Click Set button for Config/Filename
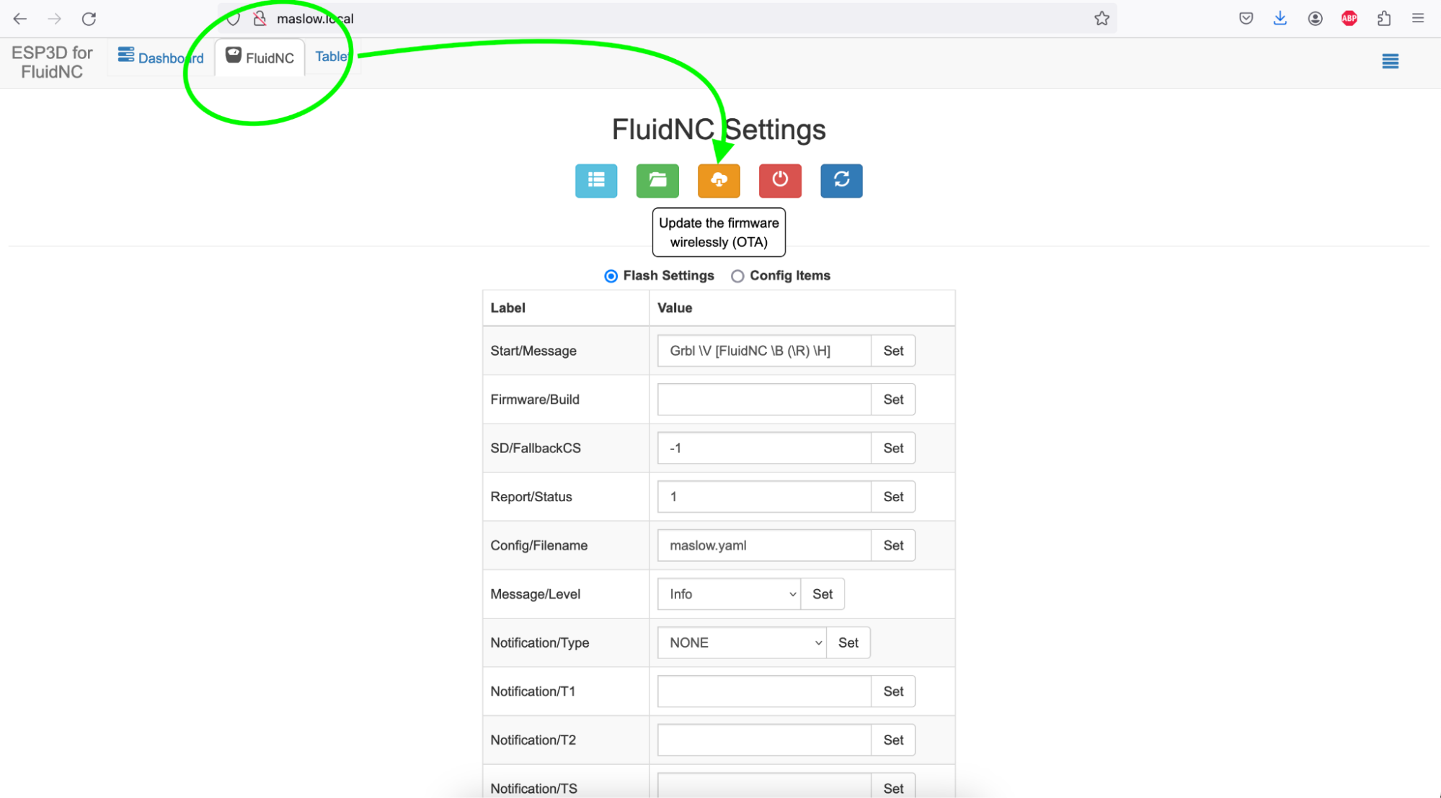Screen dimensions: 1441x798 (x=893, y=545)
